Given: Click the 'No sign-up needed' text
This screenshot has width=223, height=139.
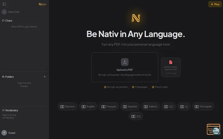Looking at the screenshot, I should click(x=117, y=87).
